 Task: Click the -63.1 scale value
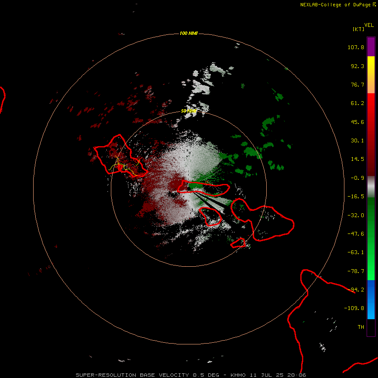click(x=356, y=252)
